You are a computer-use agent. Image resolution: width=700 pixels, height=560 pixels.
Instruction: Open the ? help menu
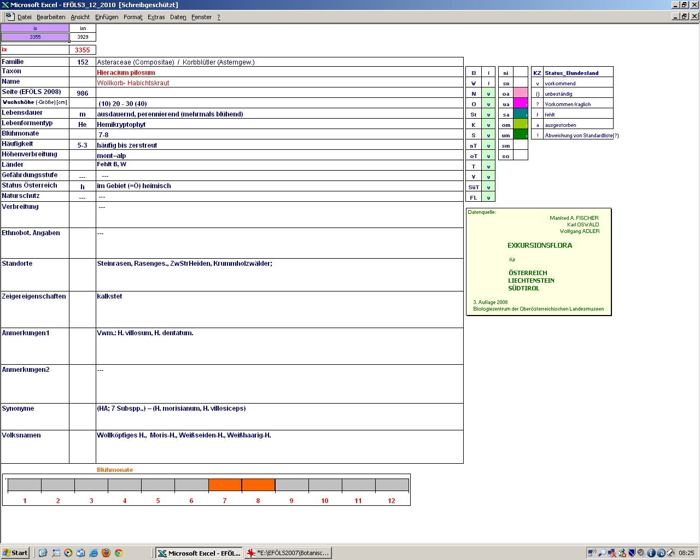click(x=219, y=17)
